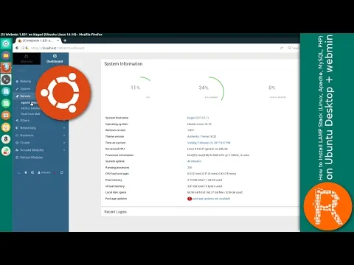Click the system time link

209,143
